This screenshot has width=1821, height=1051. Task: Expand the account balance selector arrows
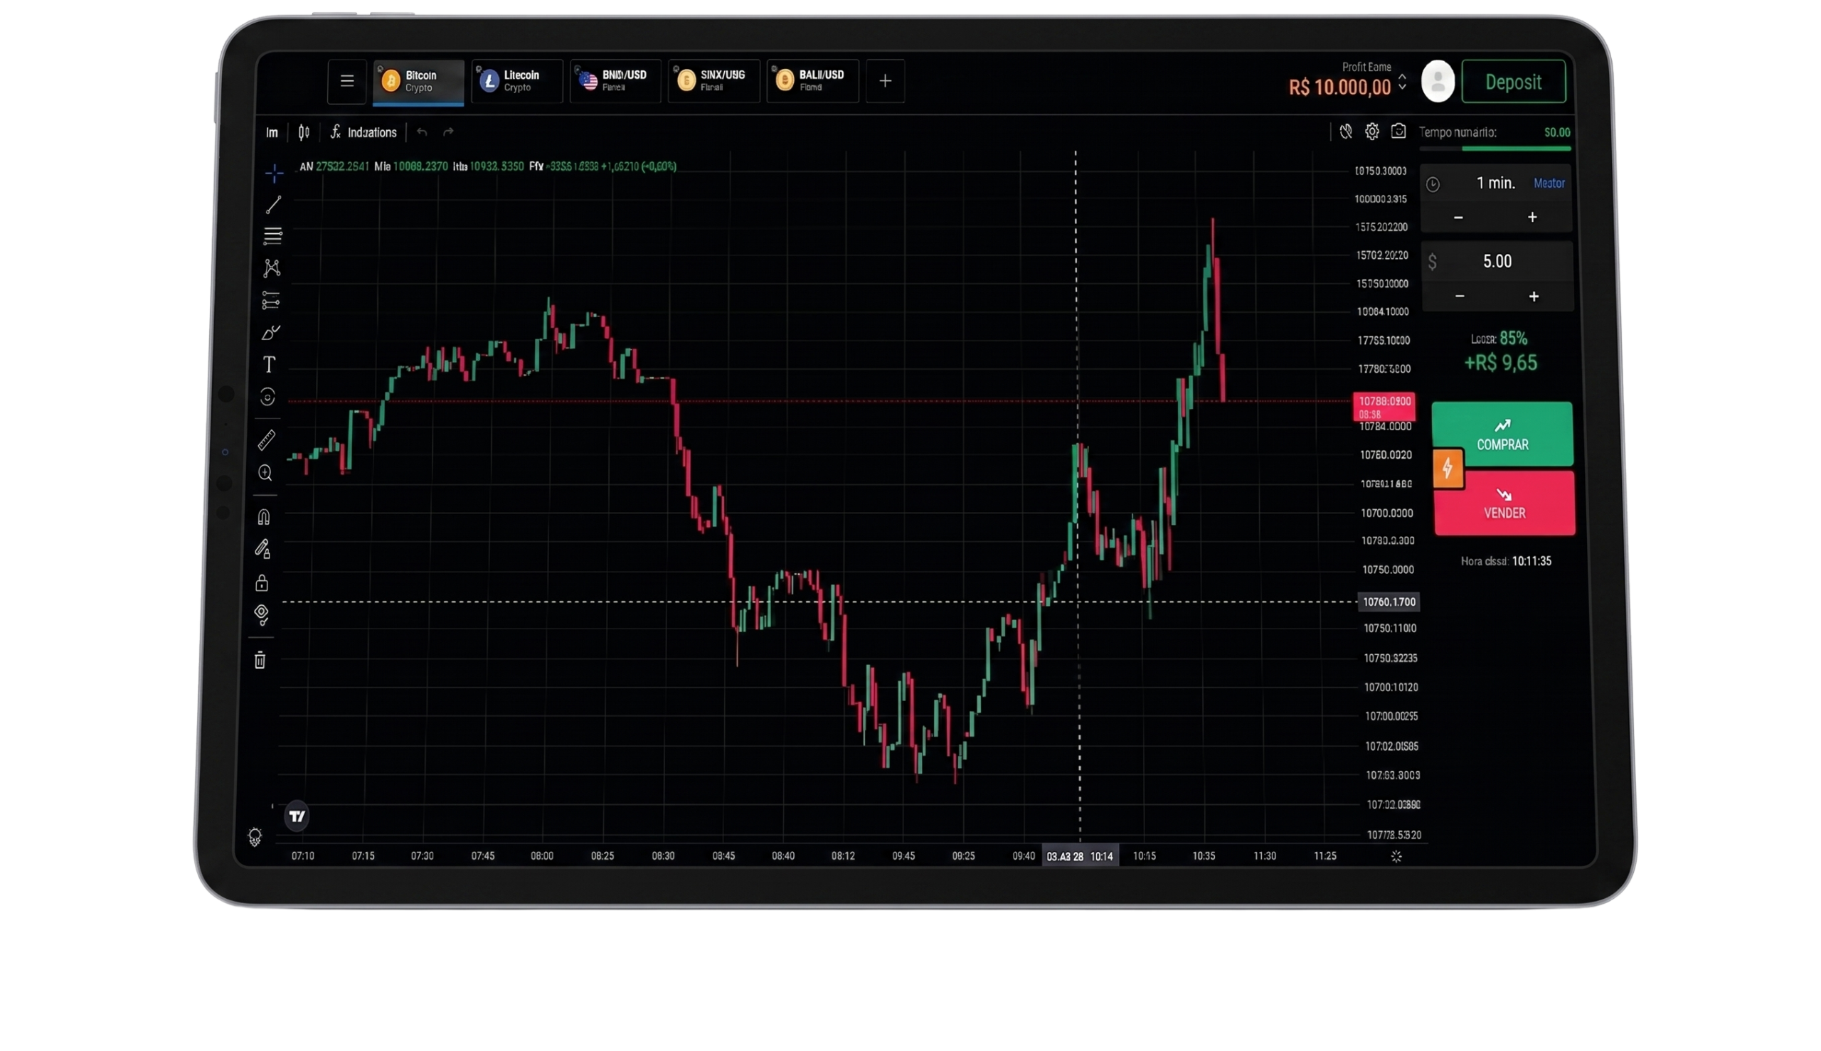1402,82
